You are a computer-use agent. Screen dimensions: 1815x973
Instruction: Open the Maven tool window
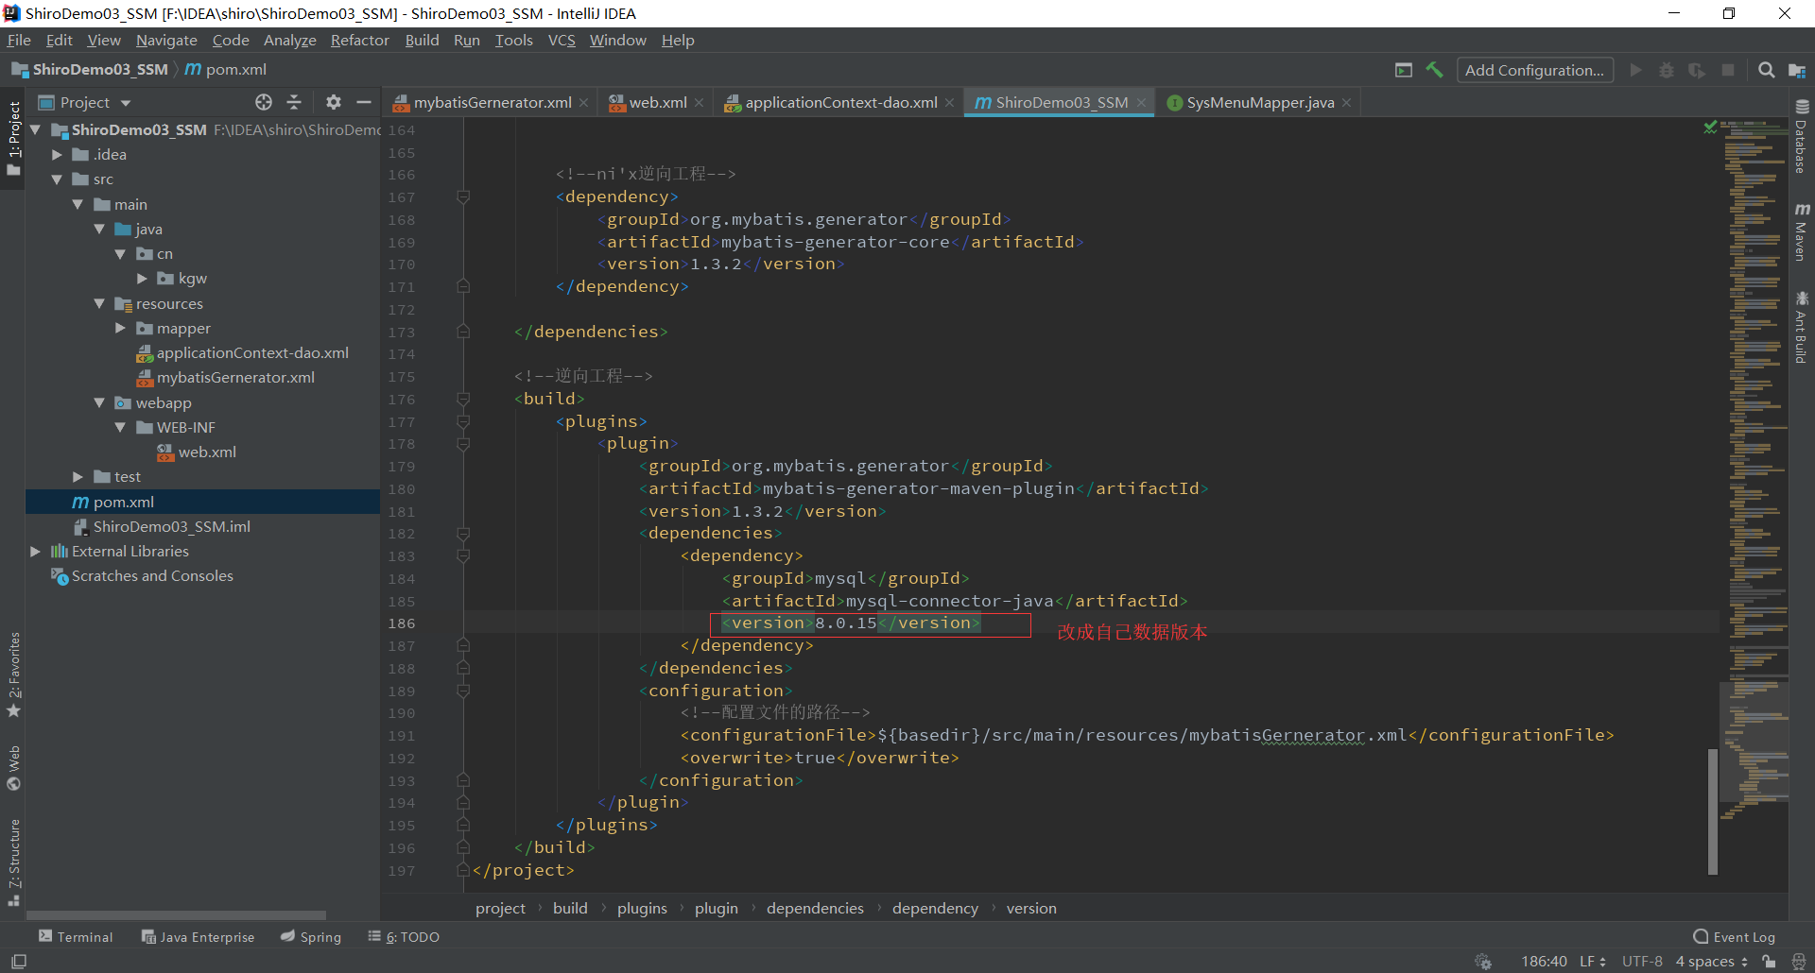(1802, 231)
